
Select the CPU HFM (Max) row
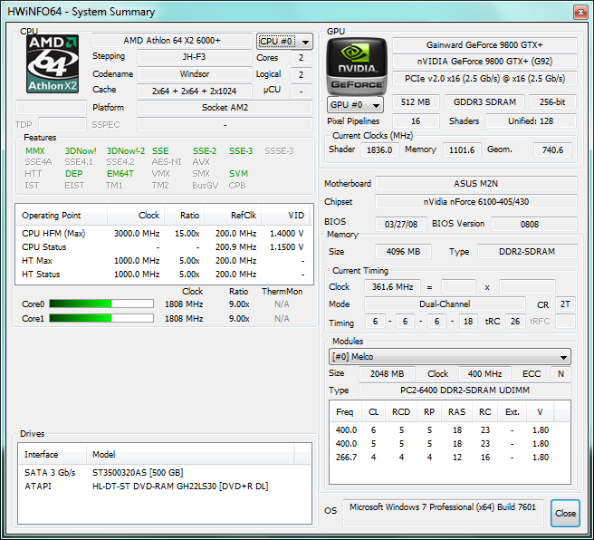164,234
